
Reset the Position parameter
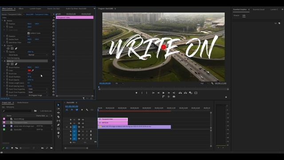click(x=53, y=24)
